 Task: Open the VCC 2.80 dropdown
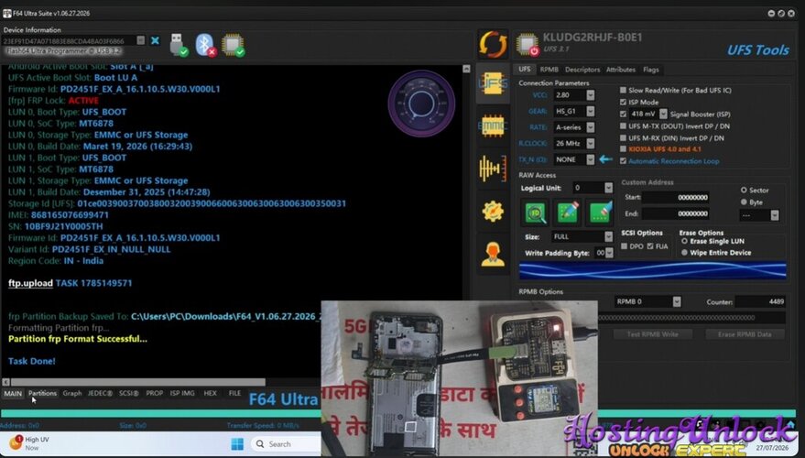[591, 95]
